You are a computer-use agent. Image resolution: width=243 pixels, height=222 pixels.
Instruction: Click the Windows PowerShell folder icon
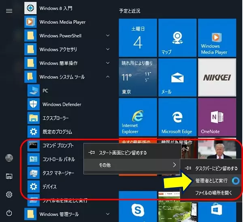(x=30, y=36)
